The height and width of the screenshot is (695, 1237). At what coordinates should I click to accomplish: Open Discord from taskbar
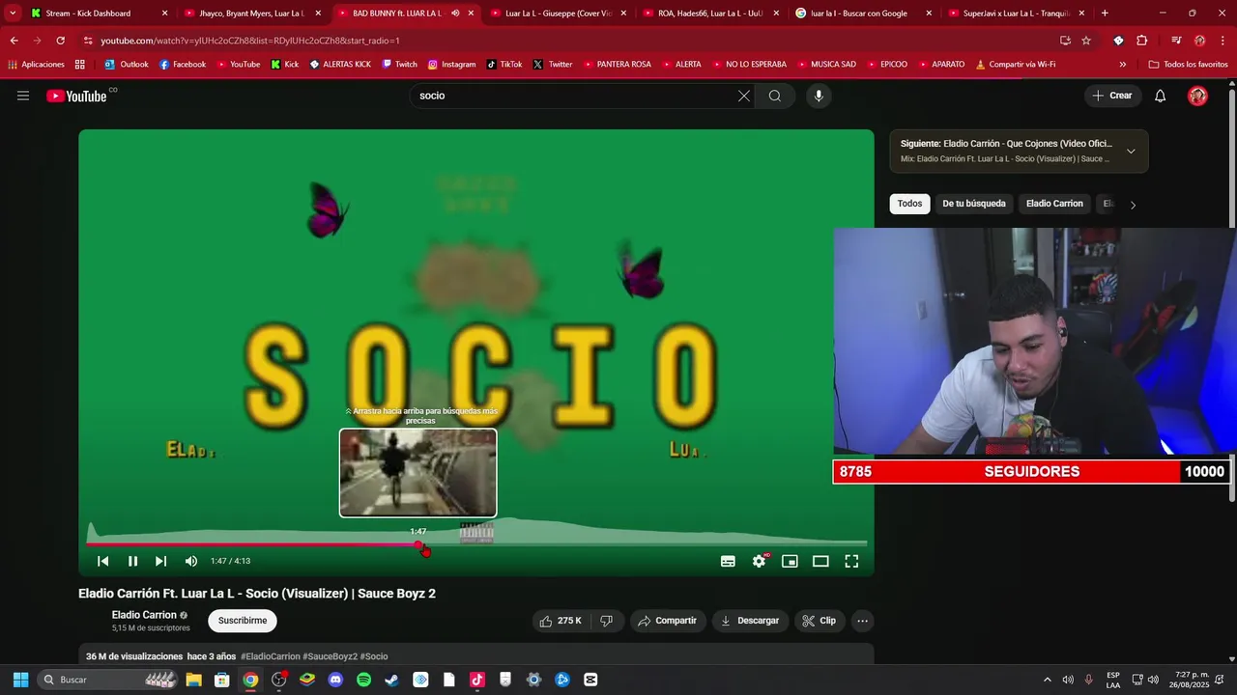point(335,680)
